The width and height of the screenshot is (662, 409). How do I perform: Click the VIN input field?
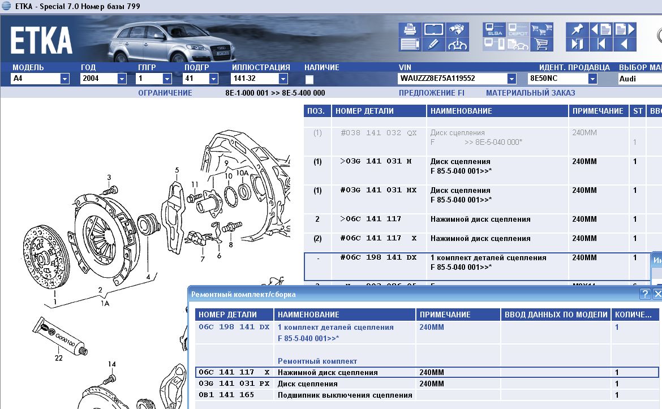[452, 79]
